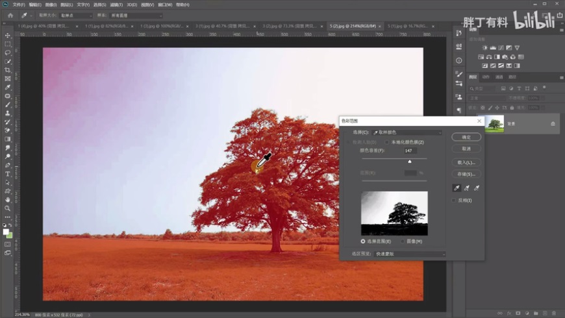Click the 存储(S)... save button

[466, 174]
